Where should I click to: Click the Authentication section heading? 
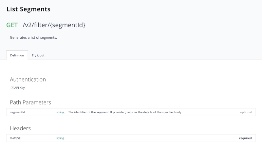pos(28,79)
